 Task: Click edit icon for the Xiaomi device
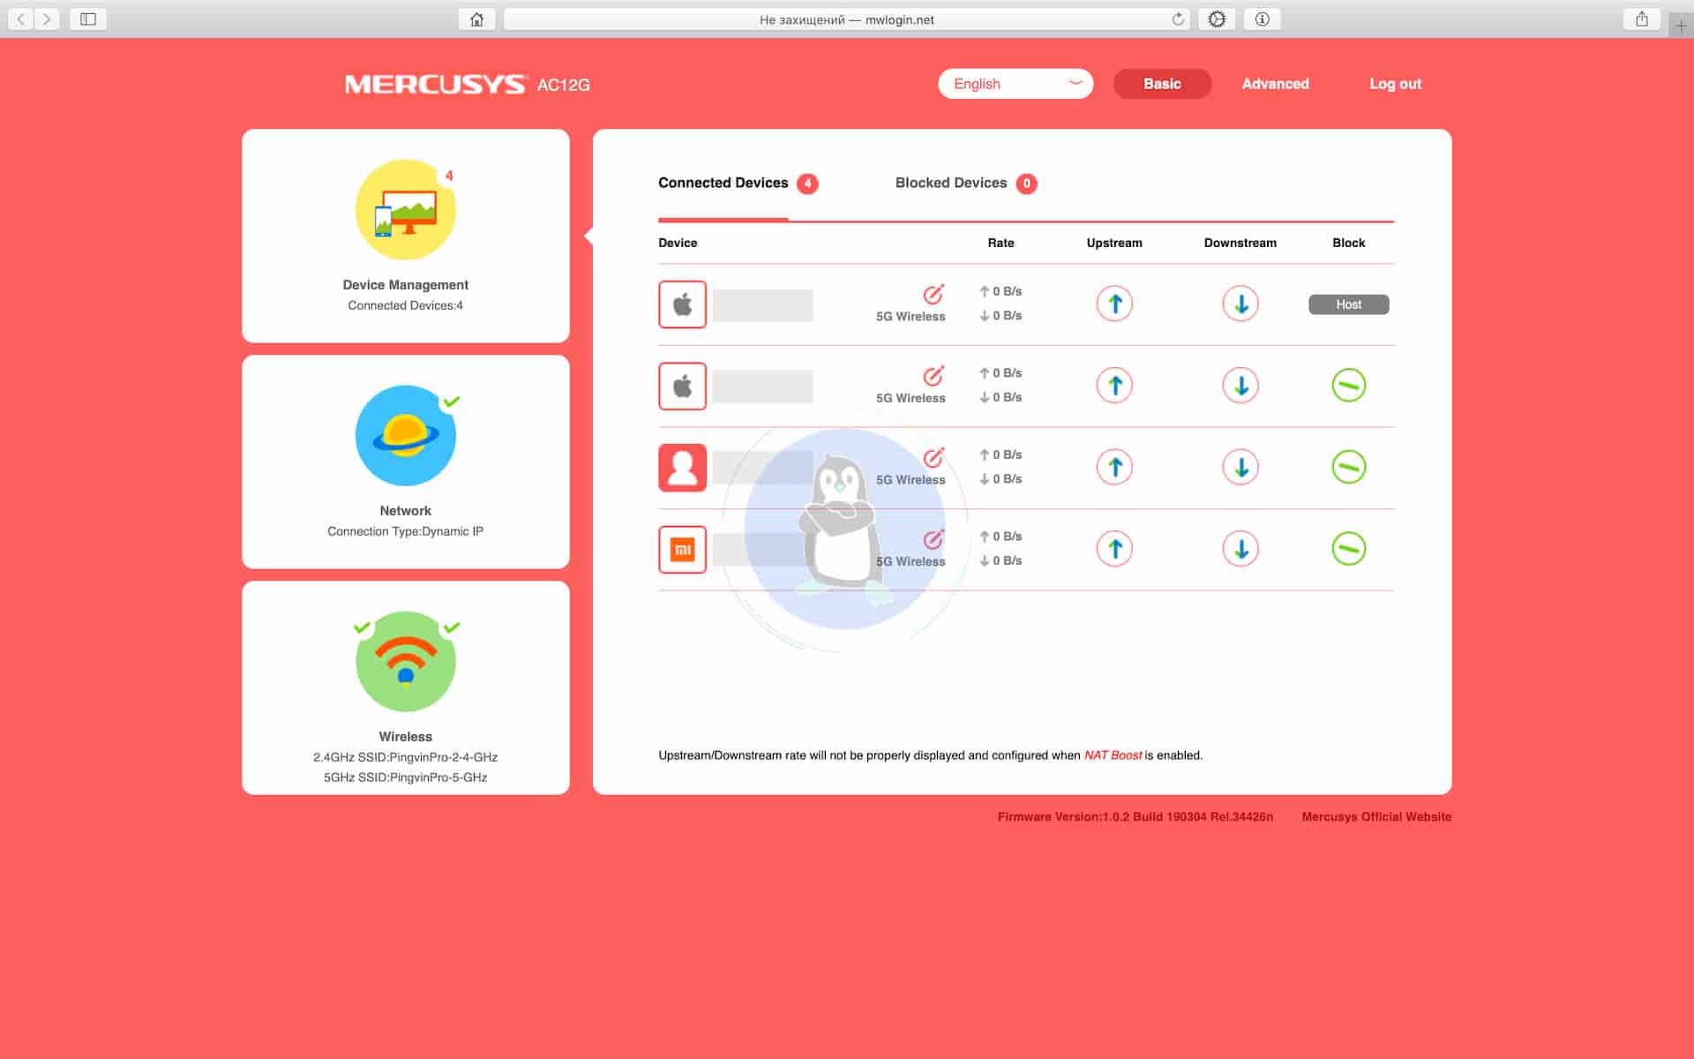point(933,539)
